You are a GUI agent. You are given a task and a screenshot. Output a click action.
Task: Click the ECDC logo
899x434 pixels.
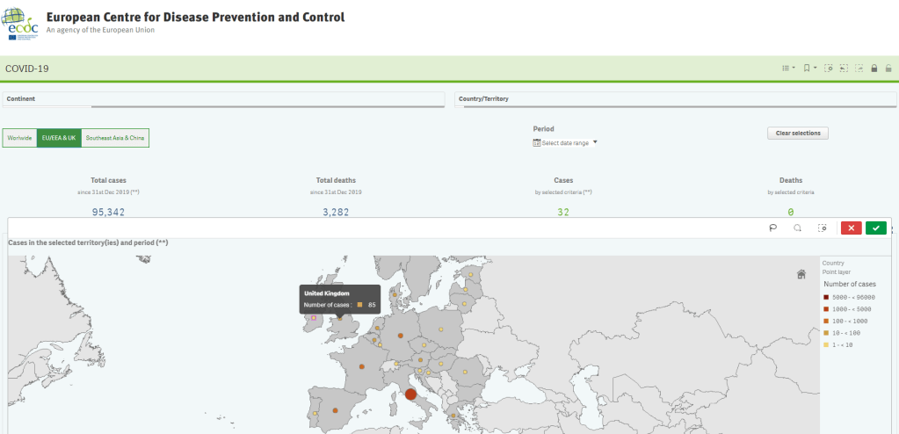(x=20, y=23)
